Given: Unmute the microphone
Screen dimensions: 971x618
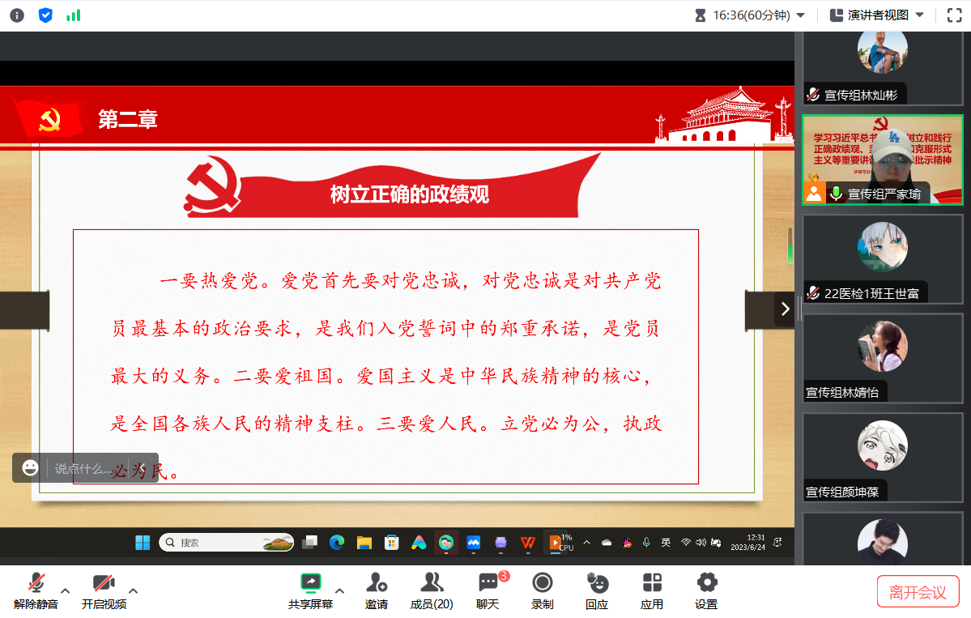Looking at the screenshot, I should click(36, 590).
